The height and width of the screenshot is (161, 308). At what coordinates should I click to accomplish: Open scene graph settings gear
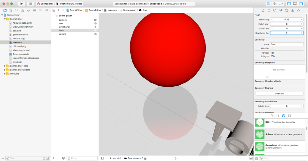click(64, 158)
